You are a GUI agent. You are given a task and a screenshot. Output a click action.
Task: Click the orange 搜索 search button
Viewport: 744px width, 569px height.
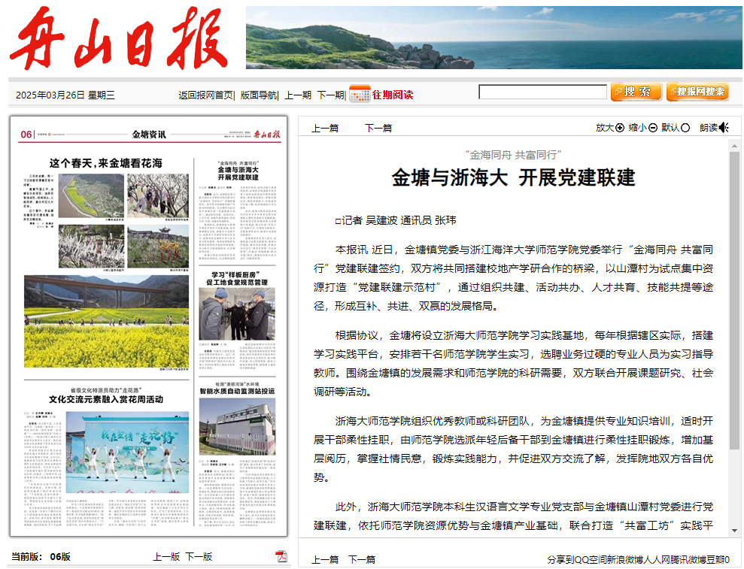tap(636, 92)
